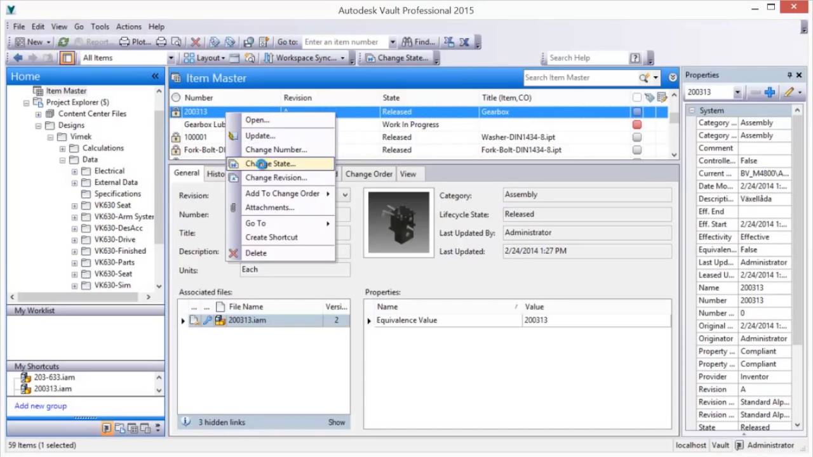The image size is (813, 457).
Task: Click the double-chevron icon beside Item Master search
Action: [673, 77]
